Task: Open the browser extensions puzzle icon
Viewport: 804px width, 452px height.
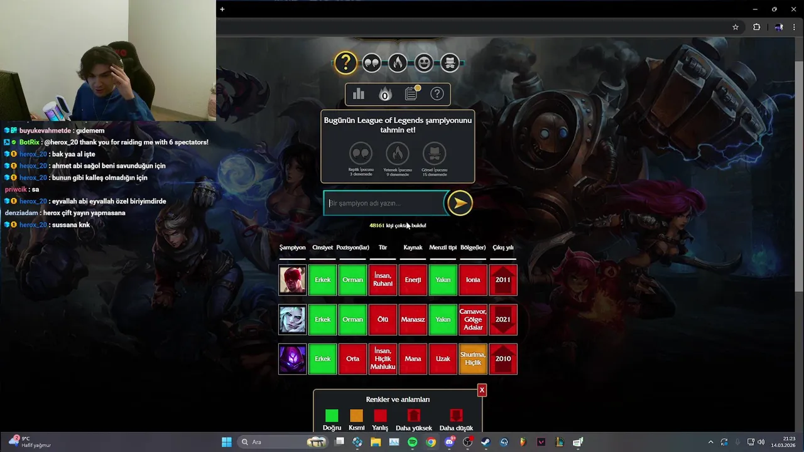Action: (756, 27)
